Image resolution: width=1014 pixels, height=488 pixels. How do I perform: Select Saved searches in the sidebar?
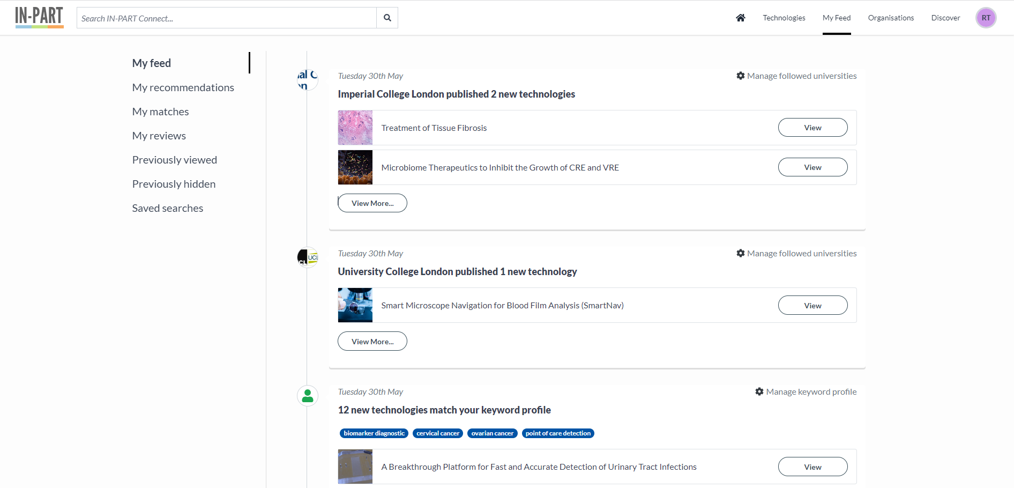168,208
